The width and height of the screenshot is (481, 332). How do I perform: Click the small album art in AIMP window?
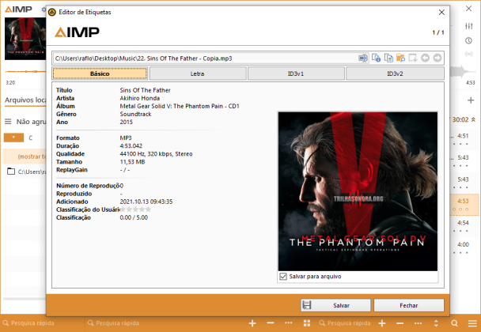click(x=25, y=39)
